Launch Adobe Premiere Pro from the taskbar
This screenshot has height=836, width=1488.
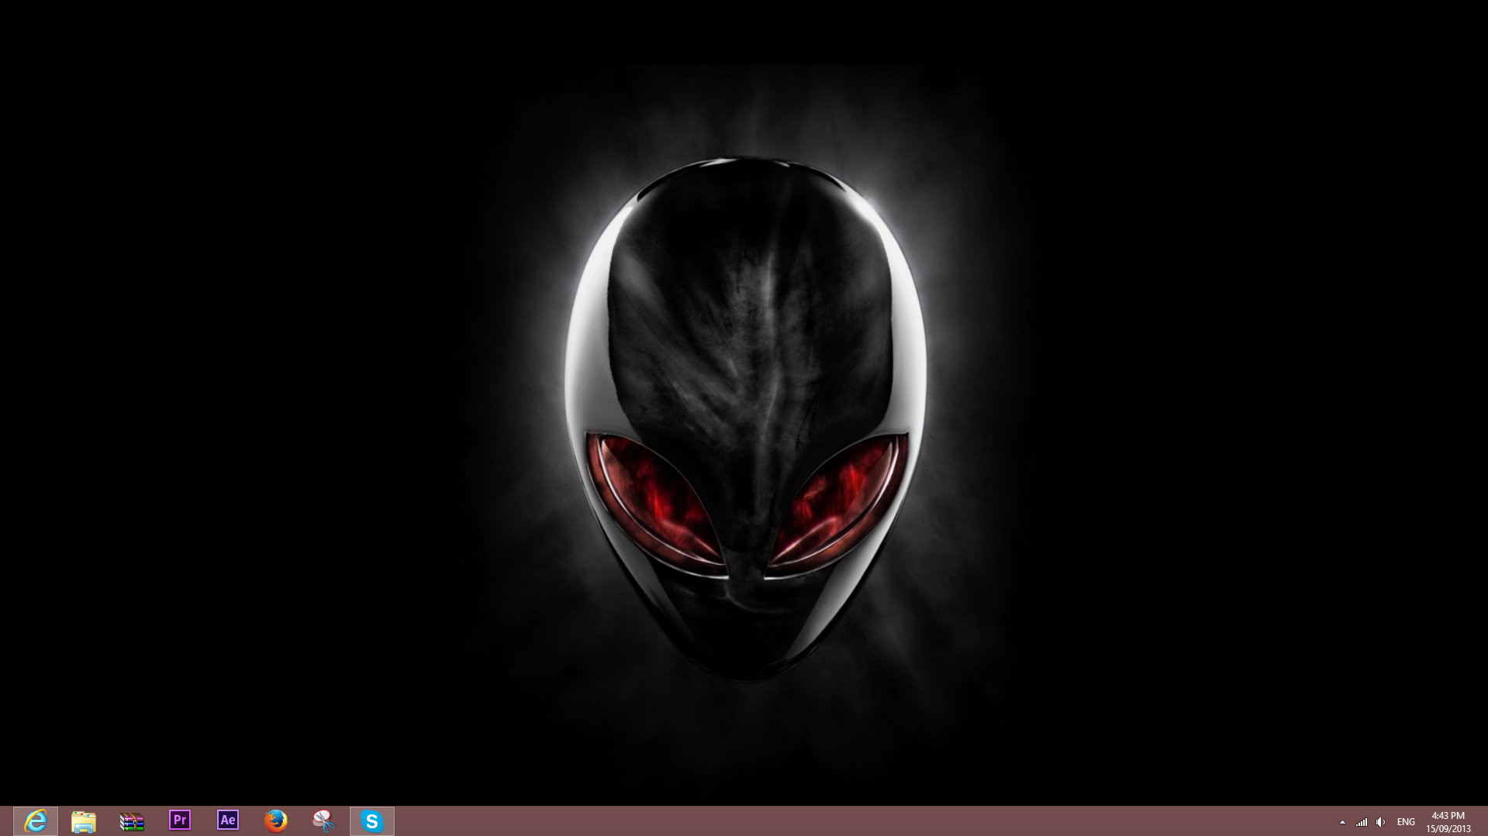click(180, 821)
